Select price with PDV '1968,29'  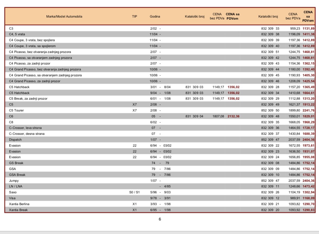[309, 122]
